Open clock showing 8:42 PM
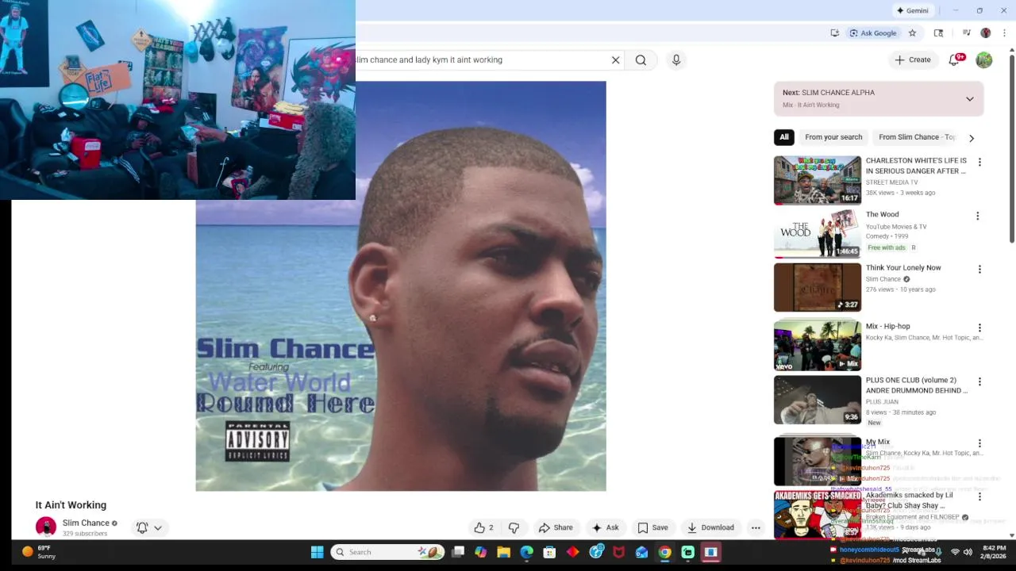The image size is (1016, 571). click(x=995, y=552)
